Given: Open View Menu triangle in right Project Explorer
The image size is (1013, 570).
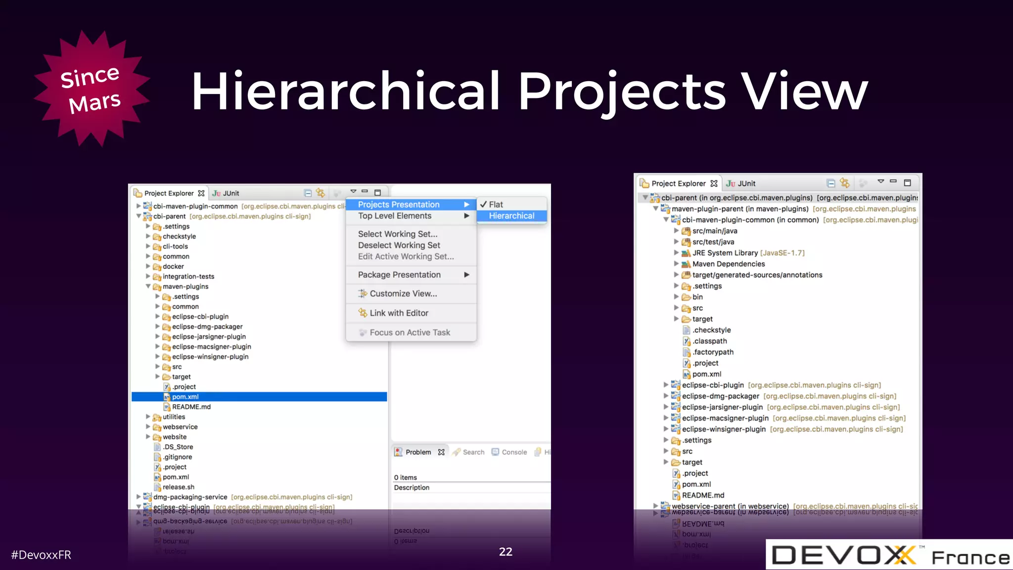Looking at the screenshot, I should 881,182.
